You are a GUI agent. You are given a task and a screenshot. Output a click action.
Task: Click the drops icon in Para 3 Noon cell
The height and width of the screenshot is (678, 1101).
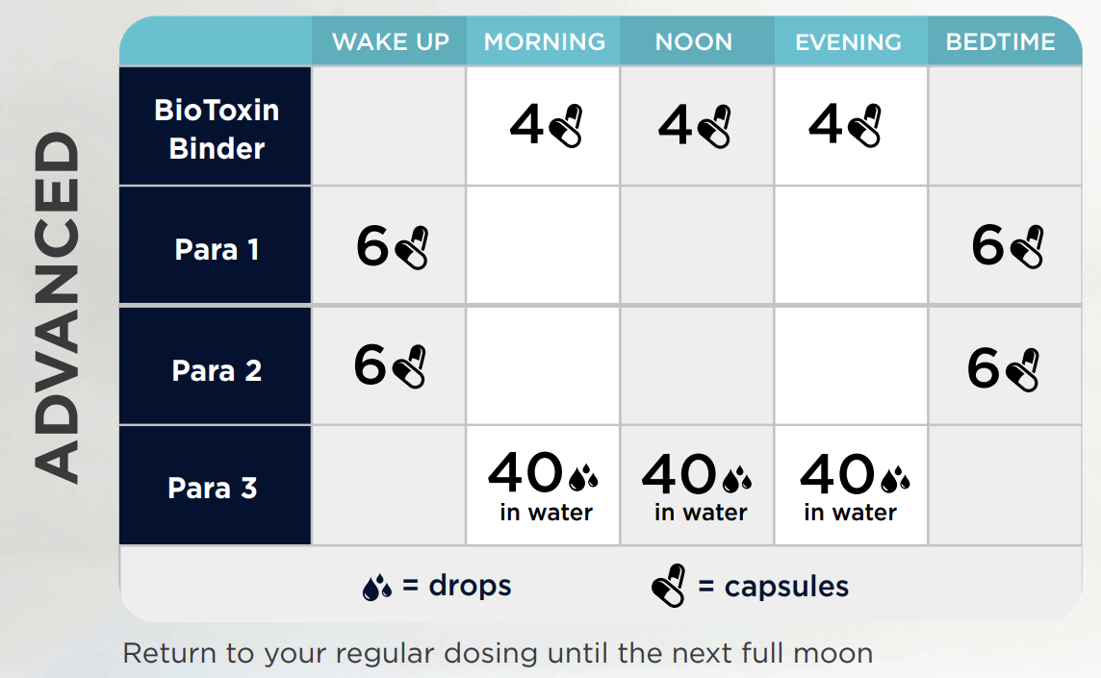736,478
